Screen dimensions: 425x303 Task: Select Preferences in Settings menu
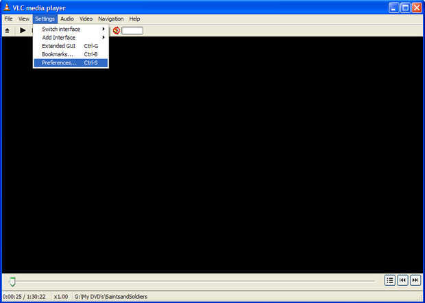(x=71, y=63)
